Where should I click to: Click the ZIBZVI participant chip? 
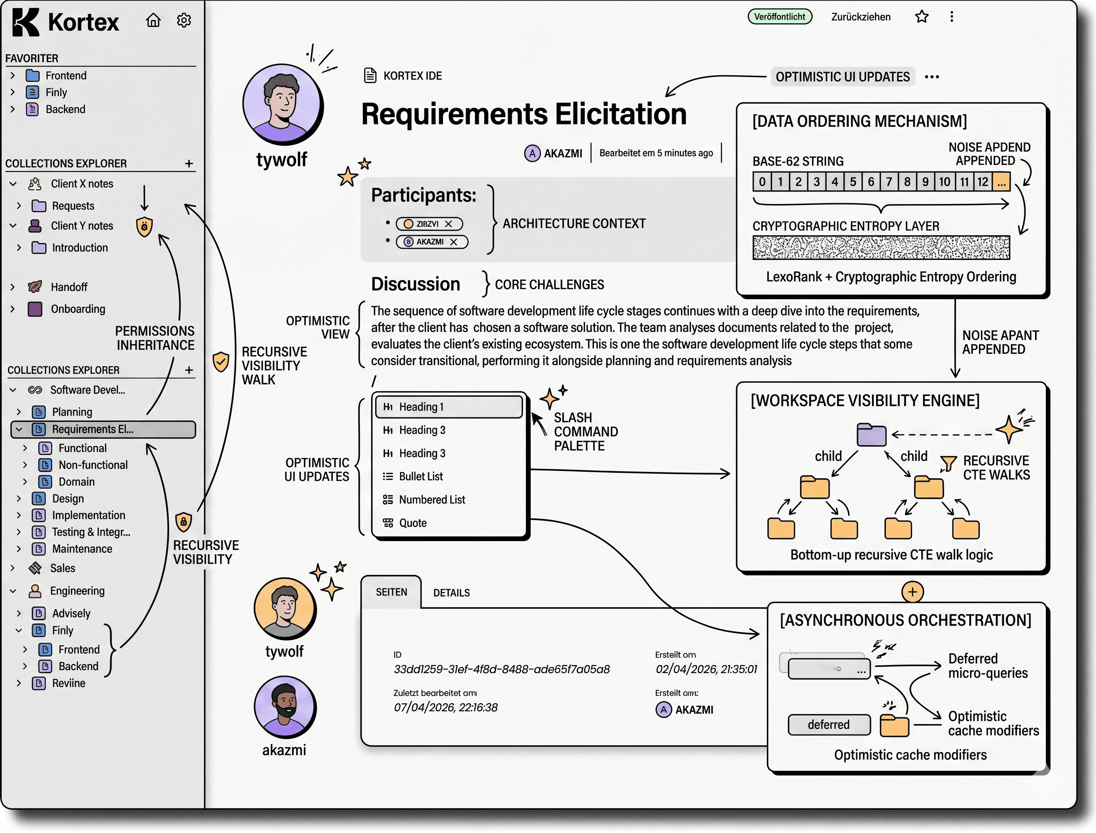(429, 224)
